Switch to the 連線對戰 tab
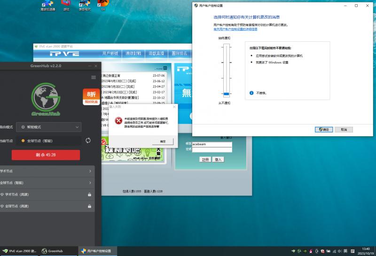The height and width of the screenshot is (256, 376). coord(133,54)
